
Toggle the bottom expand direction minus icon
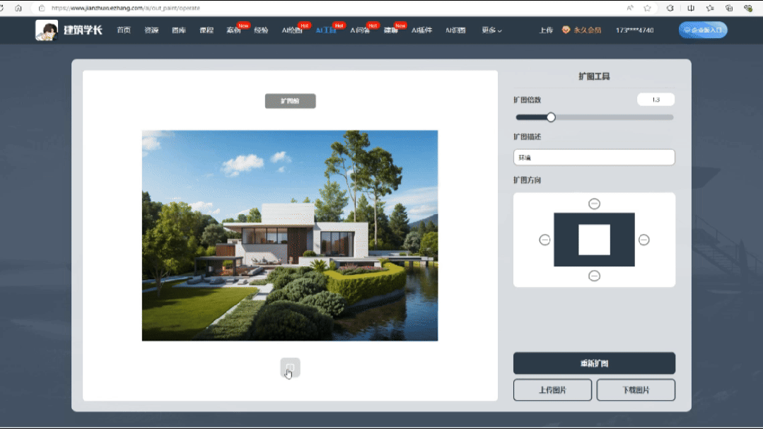pos(594,276)
